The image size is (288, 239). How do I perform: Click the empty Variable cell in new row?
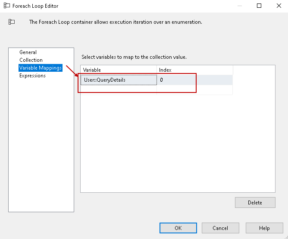click(x=119, y=89)
